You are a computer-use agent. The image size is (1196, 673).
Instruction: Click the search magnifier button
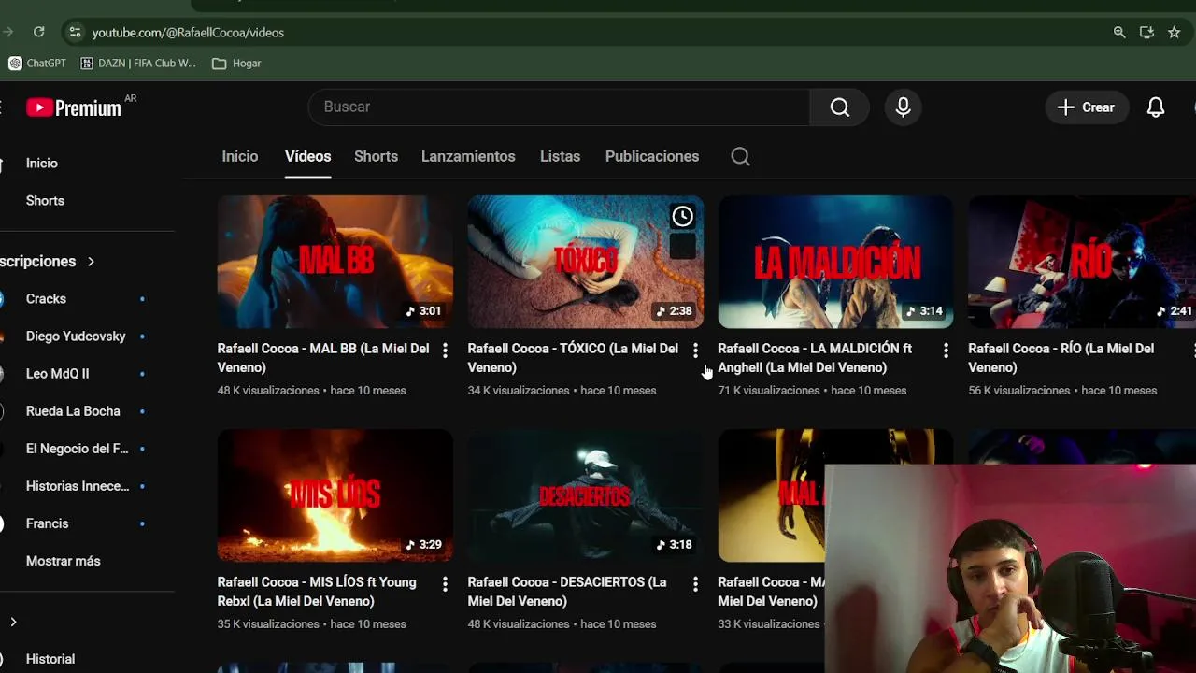840,107
